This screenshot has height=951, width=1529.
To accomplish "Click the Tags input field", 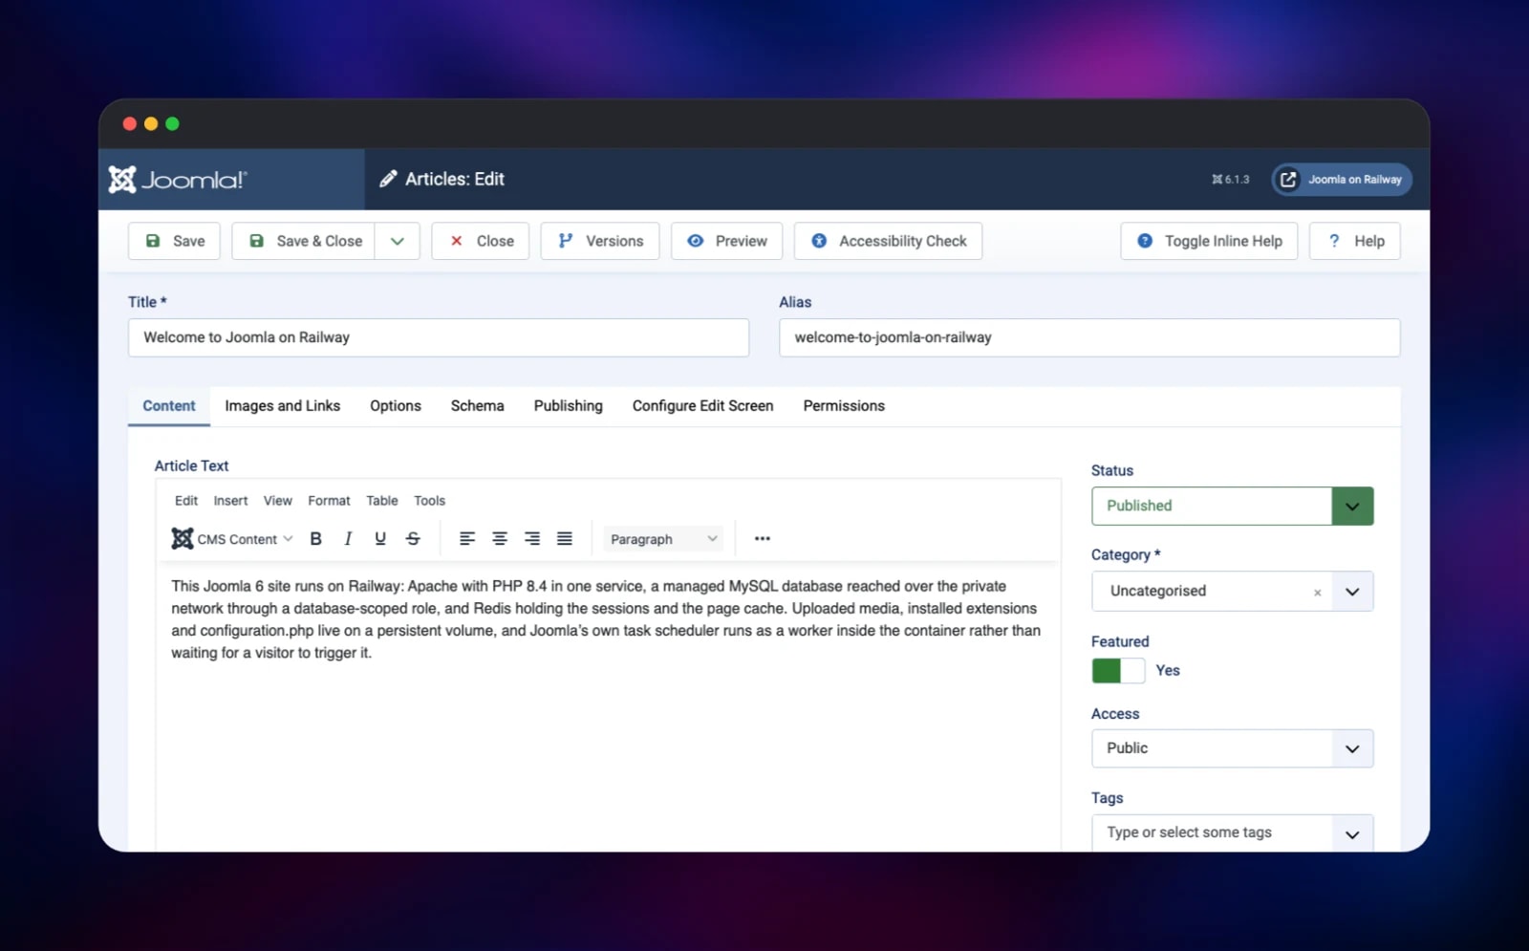I will [1212, 833].
